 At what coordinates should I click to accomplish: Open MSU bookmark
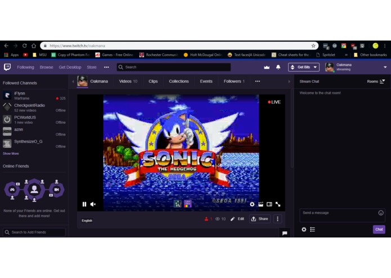coord(39,55)
